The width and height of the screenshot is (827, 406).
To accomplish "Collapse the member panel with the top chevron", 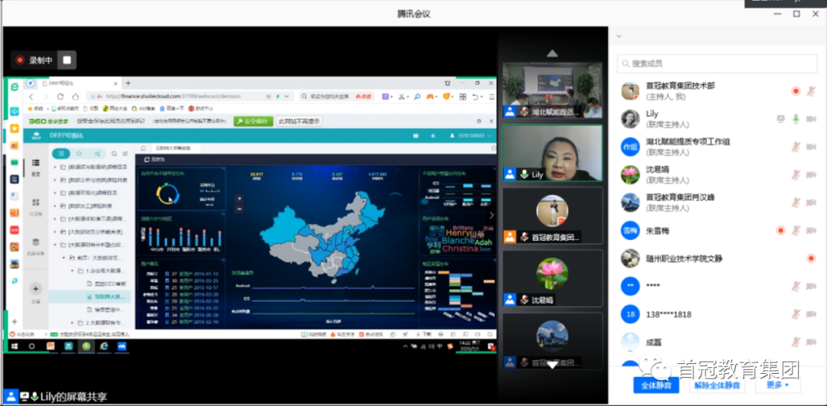I will tap(619, 37).
